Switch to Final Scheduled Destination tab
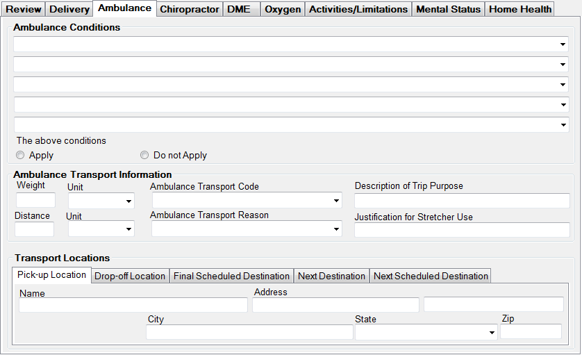 tap(231, 276)
